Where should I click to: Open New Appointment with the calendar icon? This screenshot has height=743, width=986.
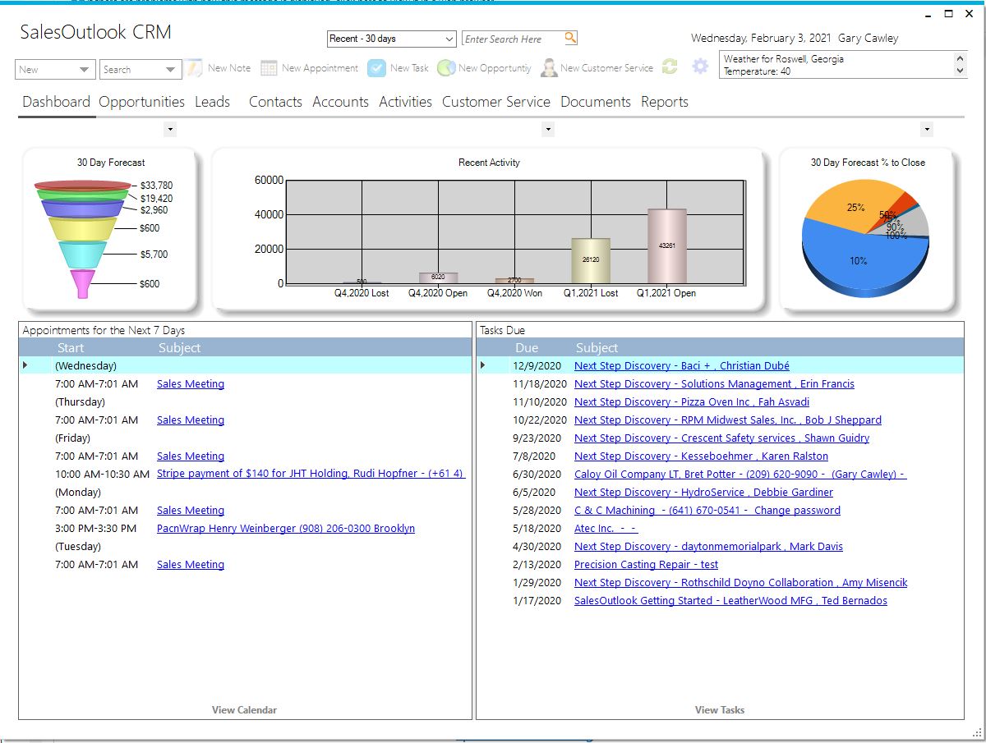[269, 67]
